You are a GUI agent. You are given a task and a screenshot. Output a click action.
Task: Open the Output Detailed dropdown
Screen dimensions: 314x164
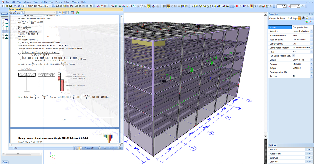(x=312, y=68)
